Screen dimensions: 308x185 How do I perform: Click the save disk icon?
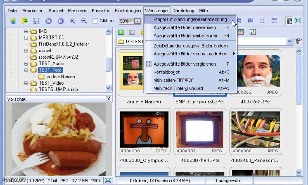(x=36, y=21)
